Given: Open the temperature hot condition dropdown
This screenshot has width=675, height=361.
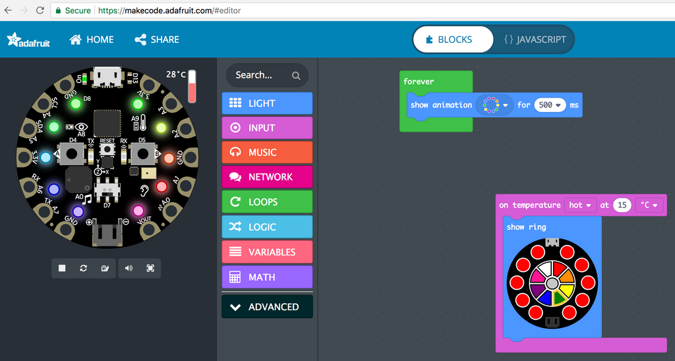Looking at the screenshot, I should coord(581,205).
